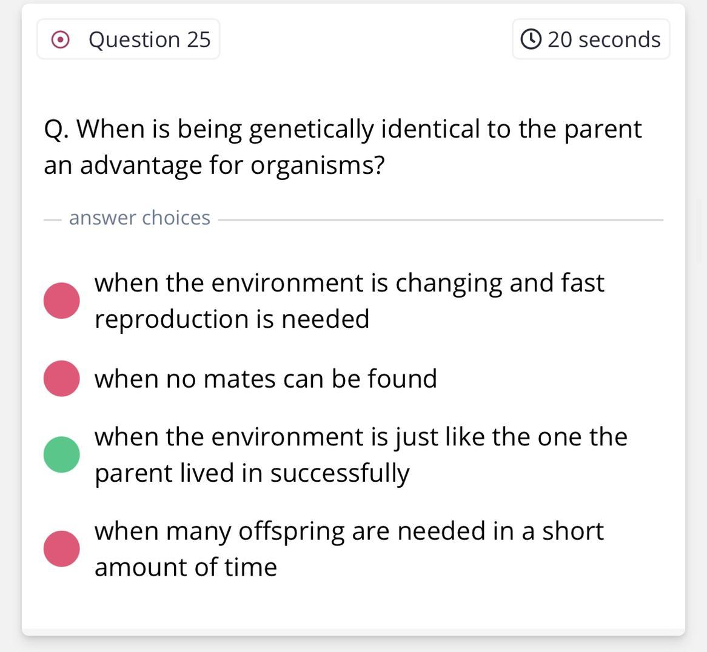Click "reproduction is needed" answer line

pos(232,319)
